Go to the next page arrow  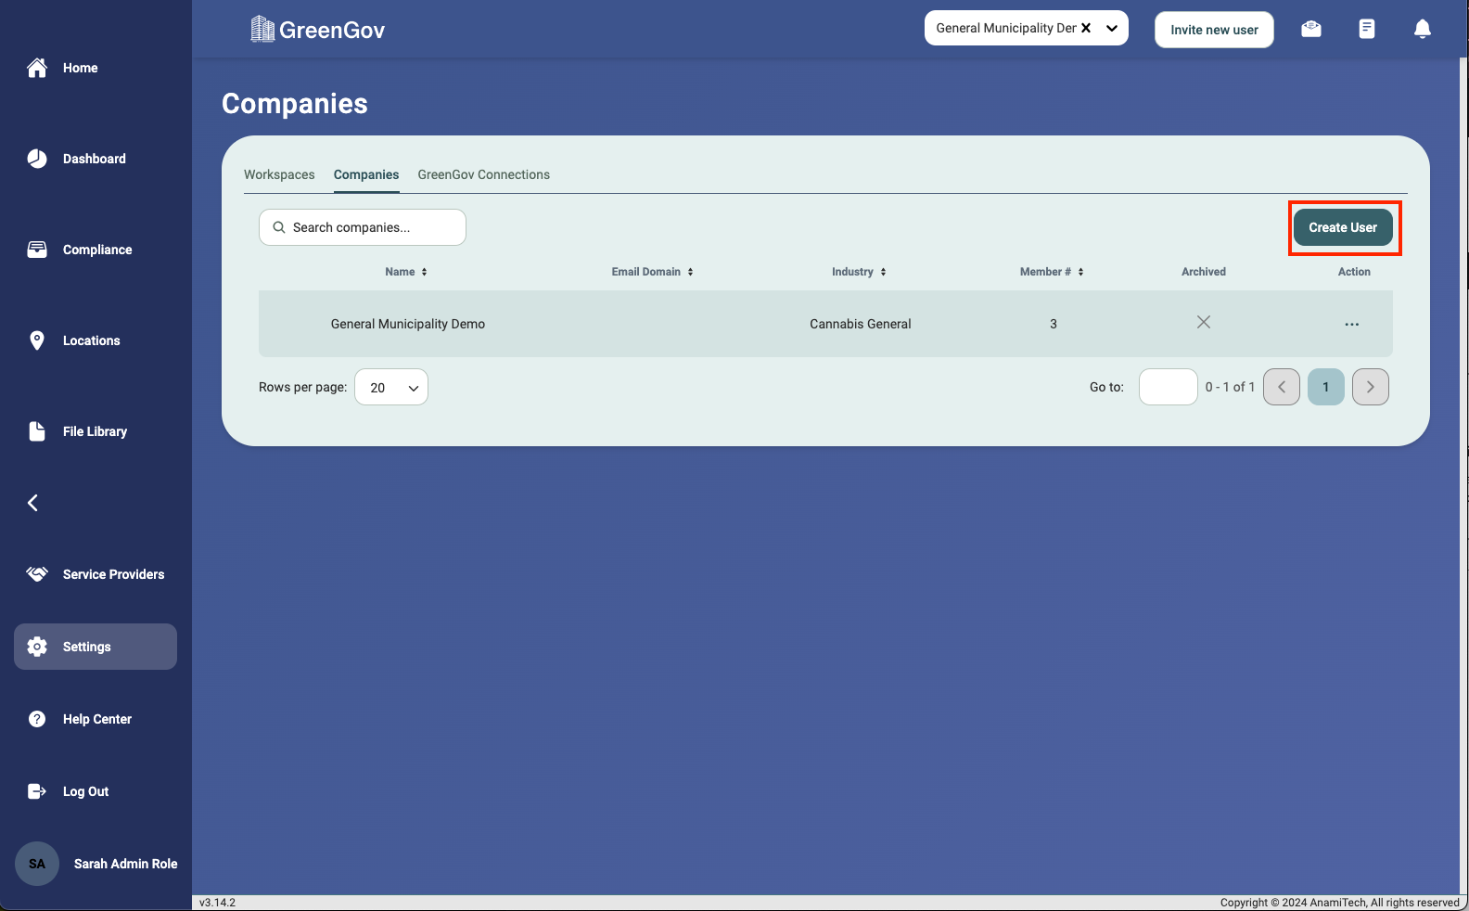(x=1371, y=387)
